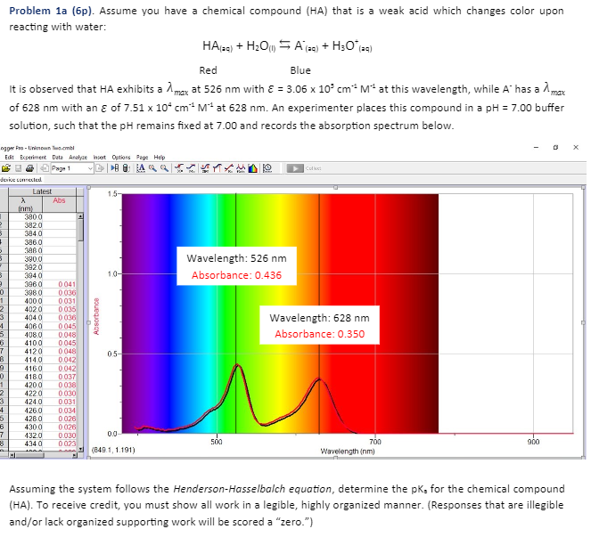Click the 'device connected' status text

(21, 180)
